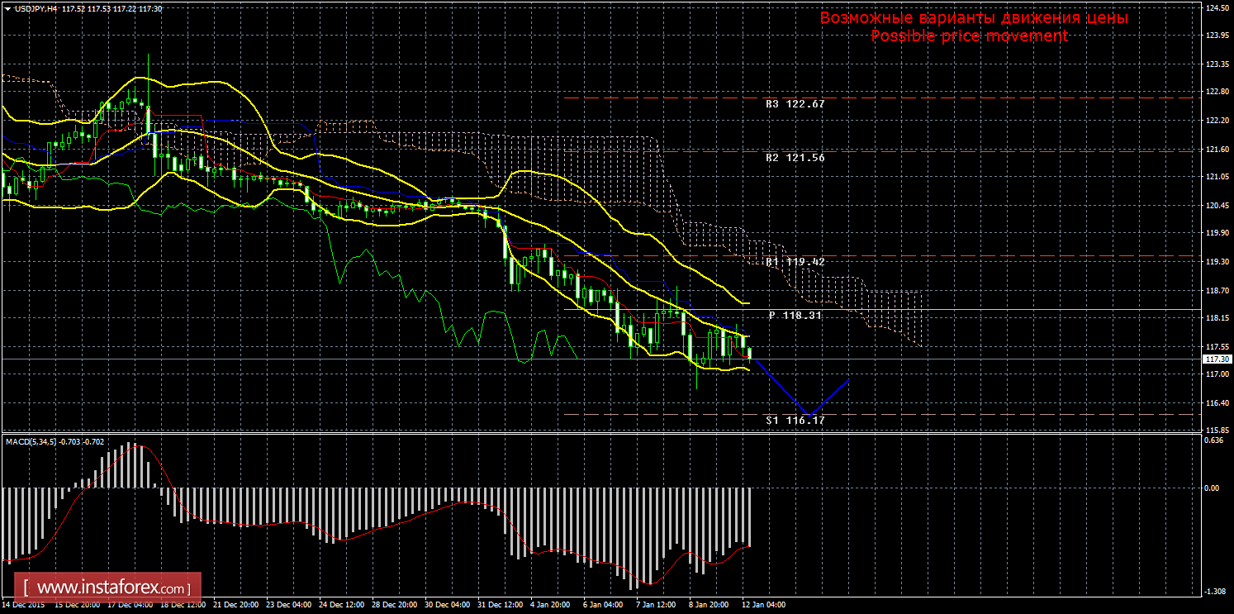Click the 12 Jan 04:00 time axis label
Viewport: 1234px width, 614px height.
click(764, 604)
